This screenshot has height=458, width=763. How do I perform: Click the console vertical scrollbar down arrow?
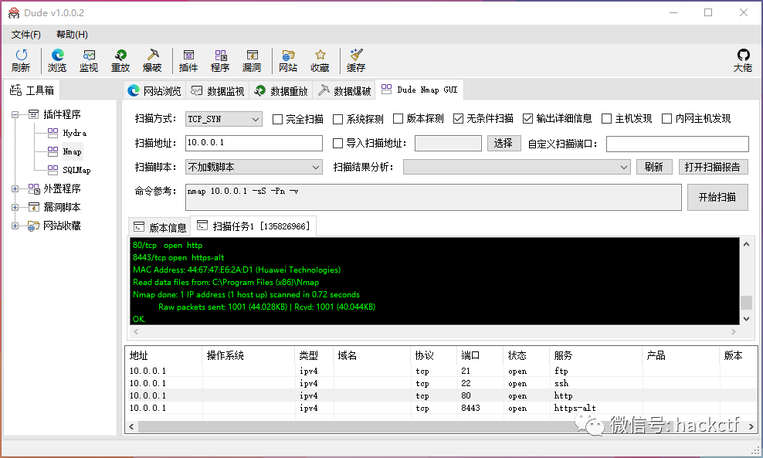tap(746, 319)
